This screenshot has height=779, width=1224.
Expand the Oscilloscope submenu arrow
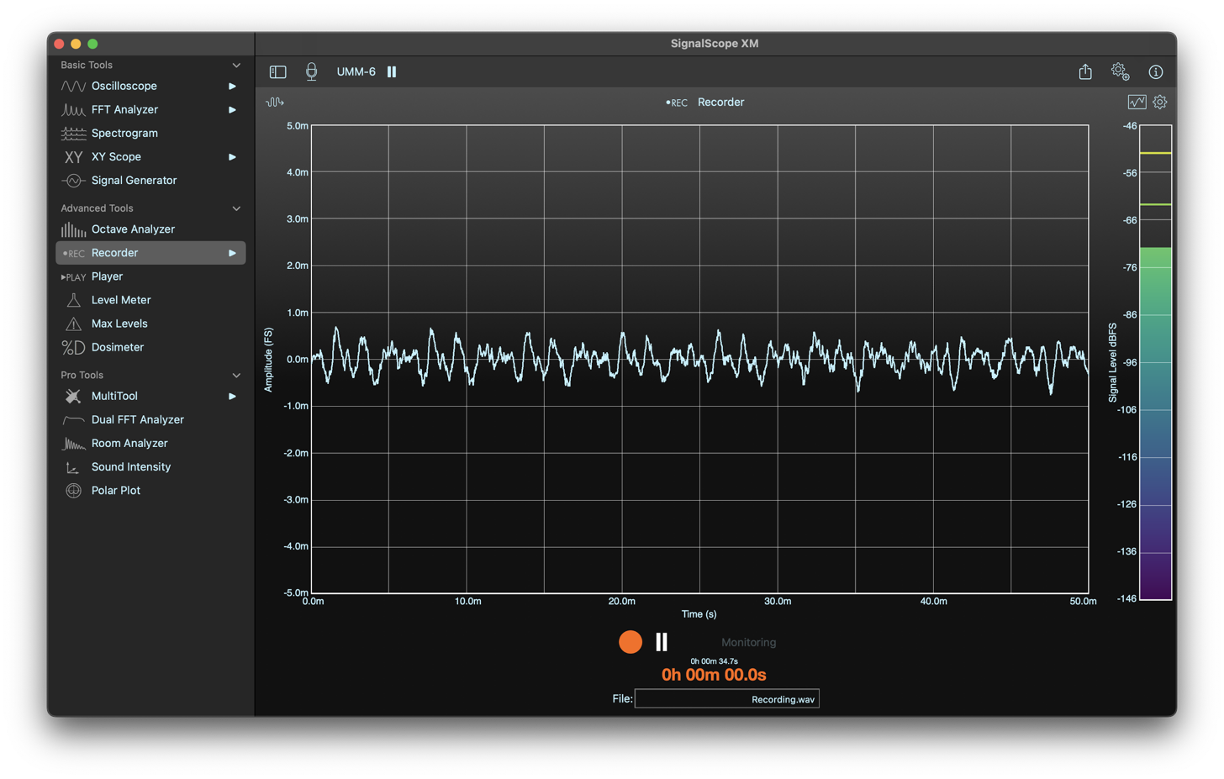point(232,86)
